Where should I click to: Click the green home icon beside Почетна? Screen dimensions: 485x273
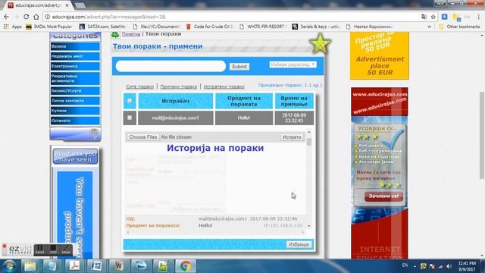tap(115, 34)
